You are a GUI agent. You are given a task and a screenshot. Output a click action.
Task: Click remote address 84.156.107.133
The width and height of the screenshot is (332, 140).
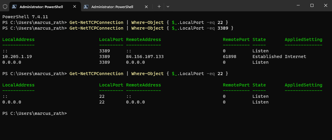click(145, 57)
